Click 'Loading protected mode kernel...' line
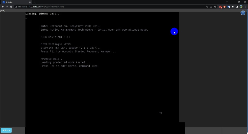 65,62
